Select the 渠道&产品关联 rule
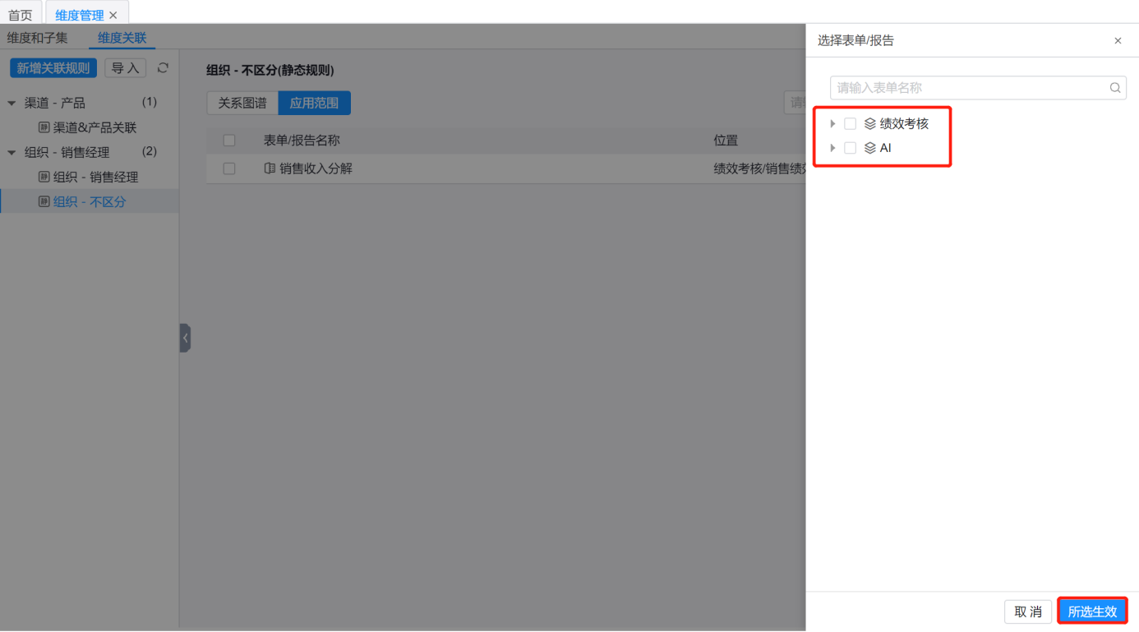Viewport: 1139px width, 632px height. pyautogui.click(x=95, y=128)
